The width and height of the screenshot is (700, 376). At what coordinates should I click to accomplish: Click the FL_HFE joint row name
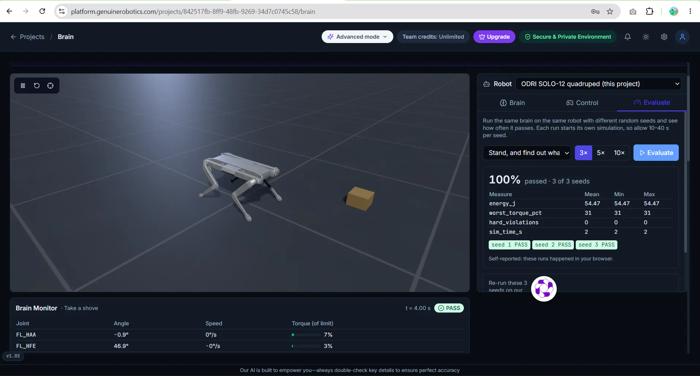(26, 346)
